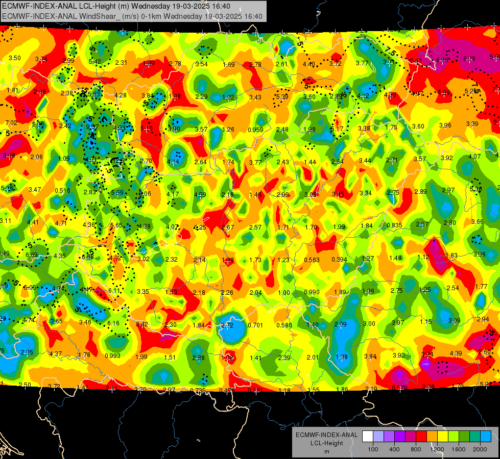500x459 pixels.
Task: Select the teal legend swatch
Action: pos(475,437)
